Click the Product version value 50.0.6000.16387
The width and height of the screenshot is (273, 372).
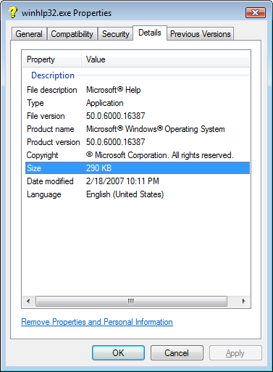point(116,142)
